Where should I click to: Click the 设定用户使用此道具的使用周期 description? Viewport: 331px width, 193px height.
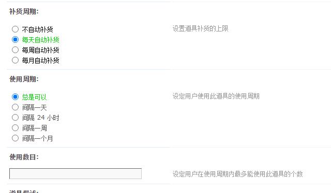point(216,96)
